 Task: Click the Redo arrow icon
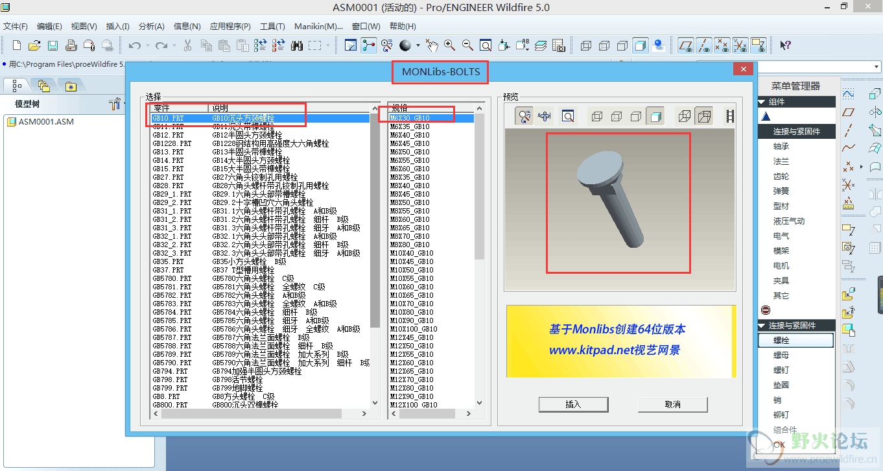coord(161,45)
